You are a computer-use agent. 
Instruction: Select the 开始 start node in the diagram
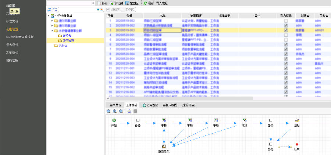coord(114,120)
